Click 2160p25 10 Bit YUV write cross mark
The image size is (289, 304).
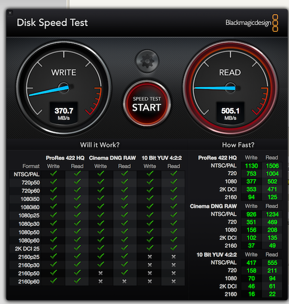(x=150, y=256)
